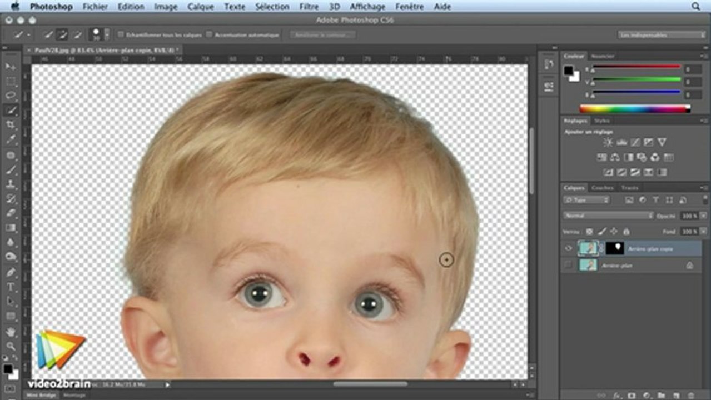
Task: Click the lock all icon in Calques
Action: click(x=627, y=232)
